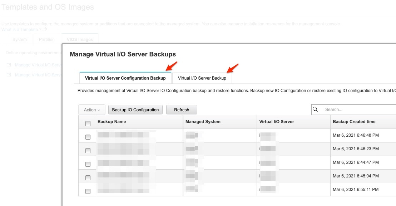Click the arrow icon after What is a Template
Screen dimensions: 396x206
pos(45,29)
